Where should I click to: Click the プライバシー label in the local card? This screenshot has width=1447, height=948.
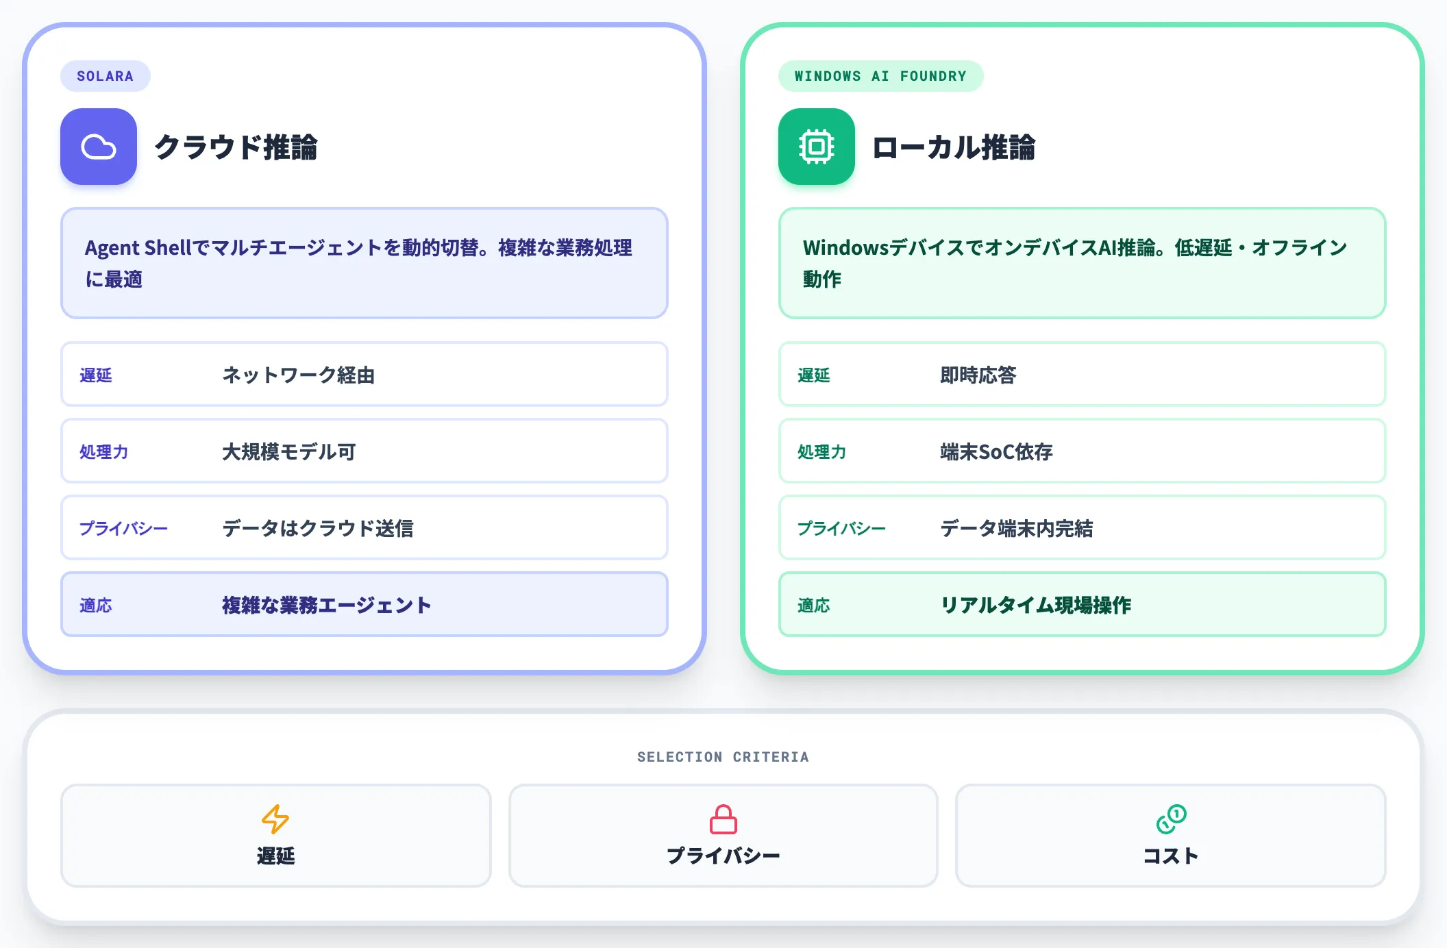[841, 529]
